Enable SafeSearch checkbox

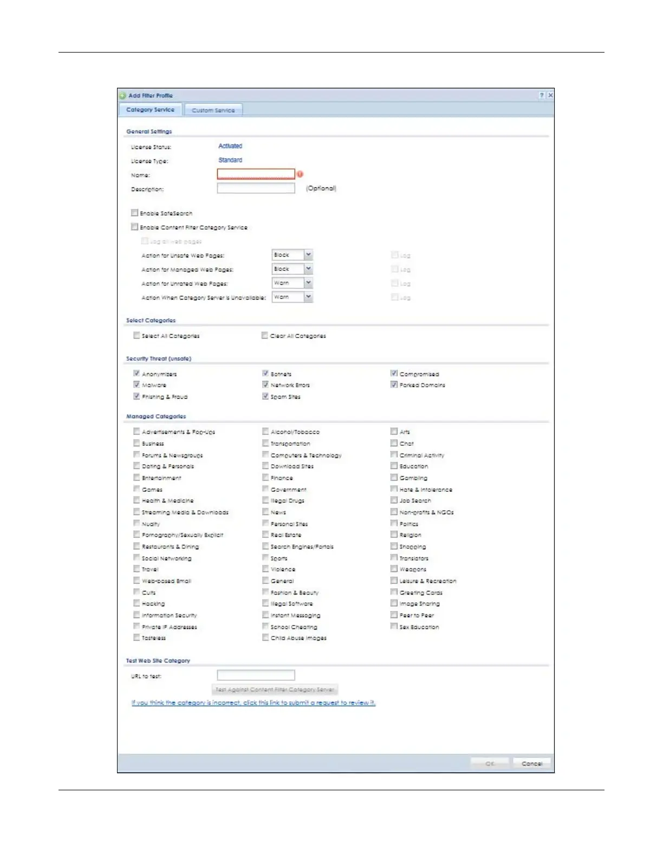[134, 213]
